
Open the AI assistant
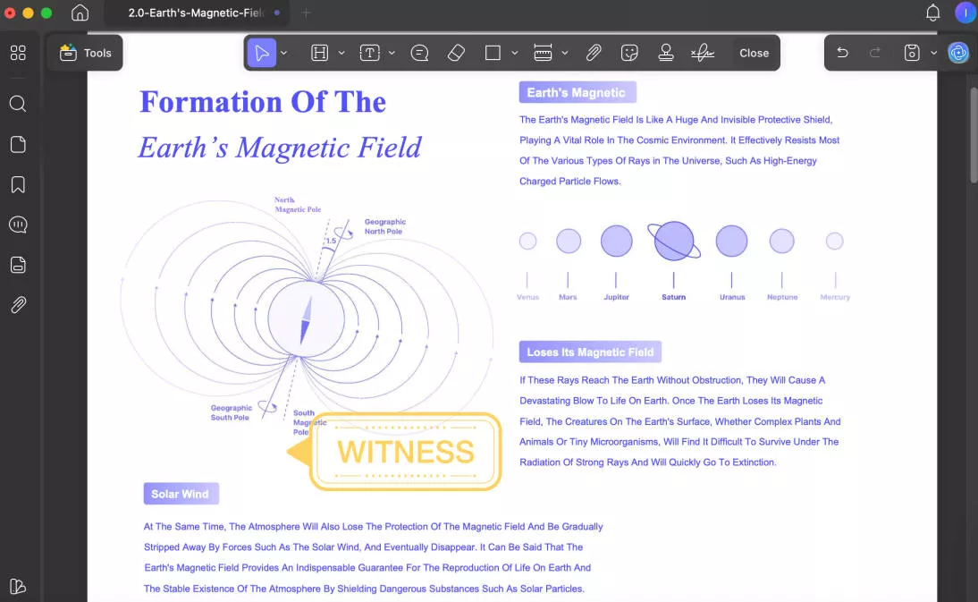pyautogui.click(x=958, y=53)
